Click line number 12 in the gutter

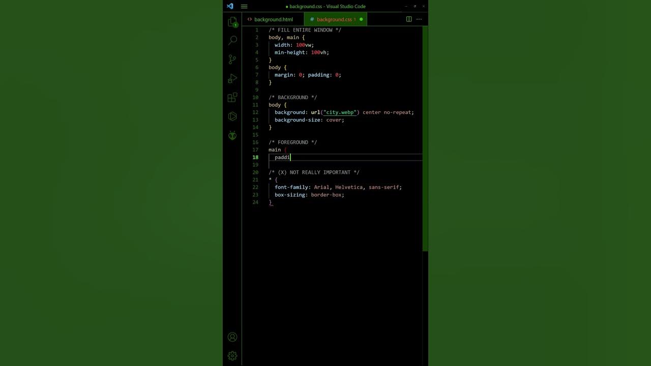tap(256, 112)
